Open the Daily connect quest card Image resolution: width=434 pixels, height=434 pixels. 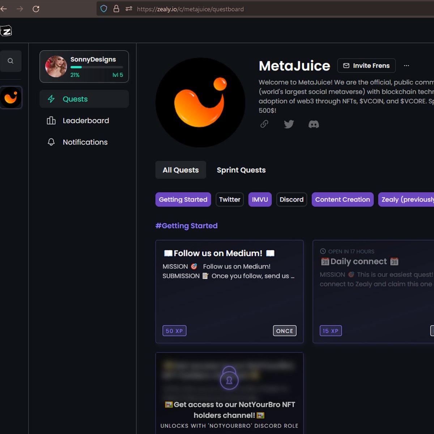pyautogui.click(x=373, y=292)
